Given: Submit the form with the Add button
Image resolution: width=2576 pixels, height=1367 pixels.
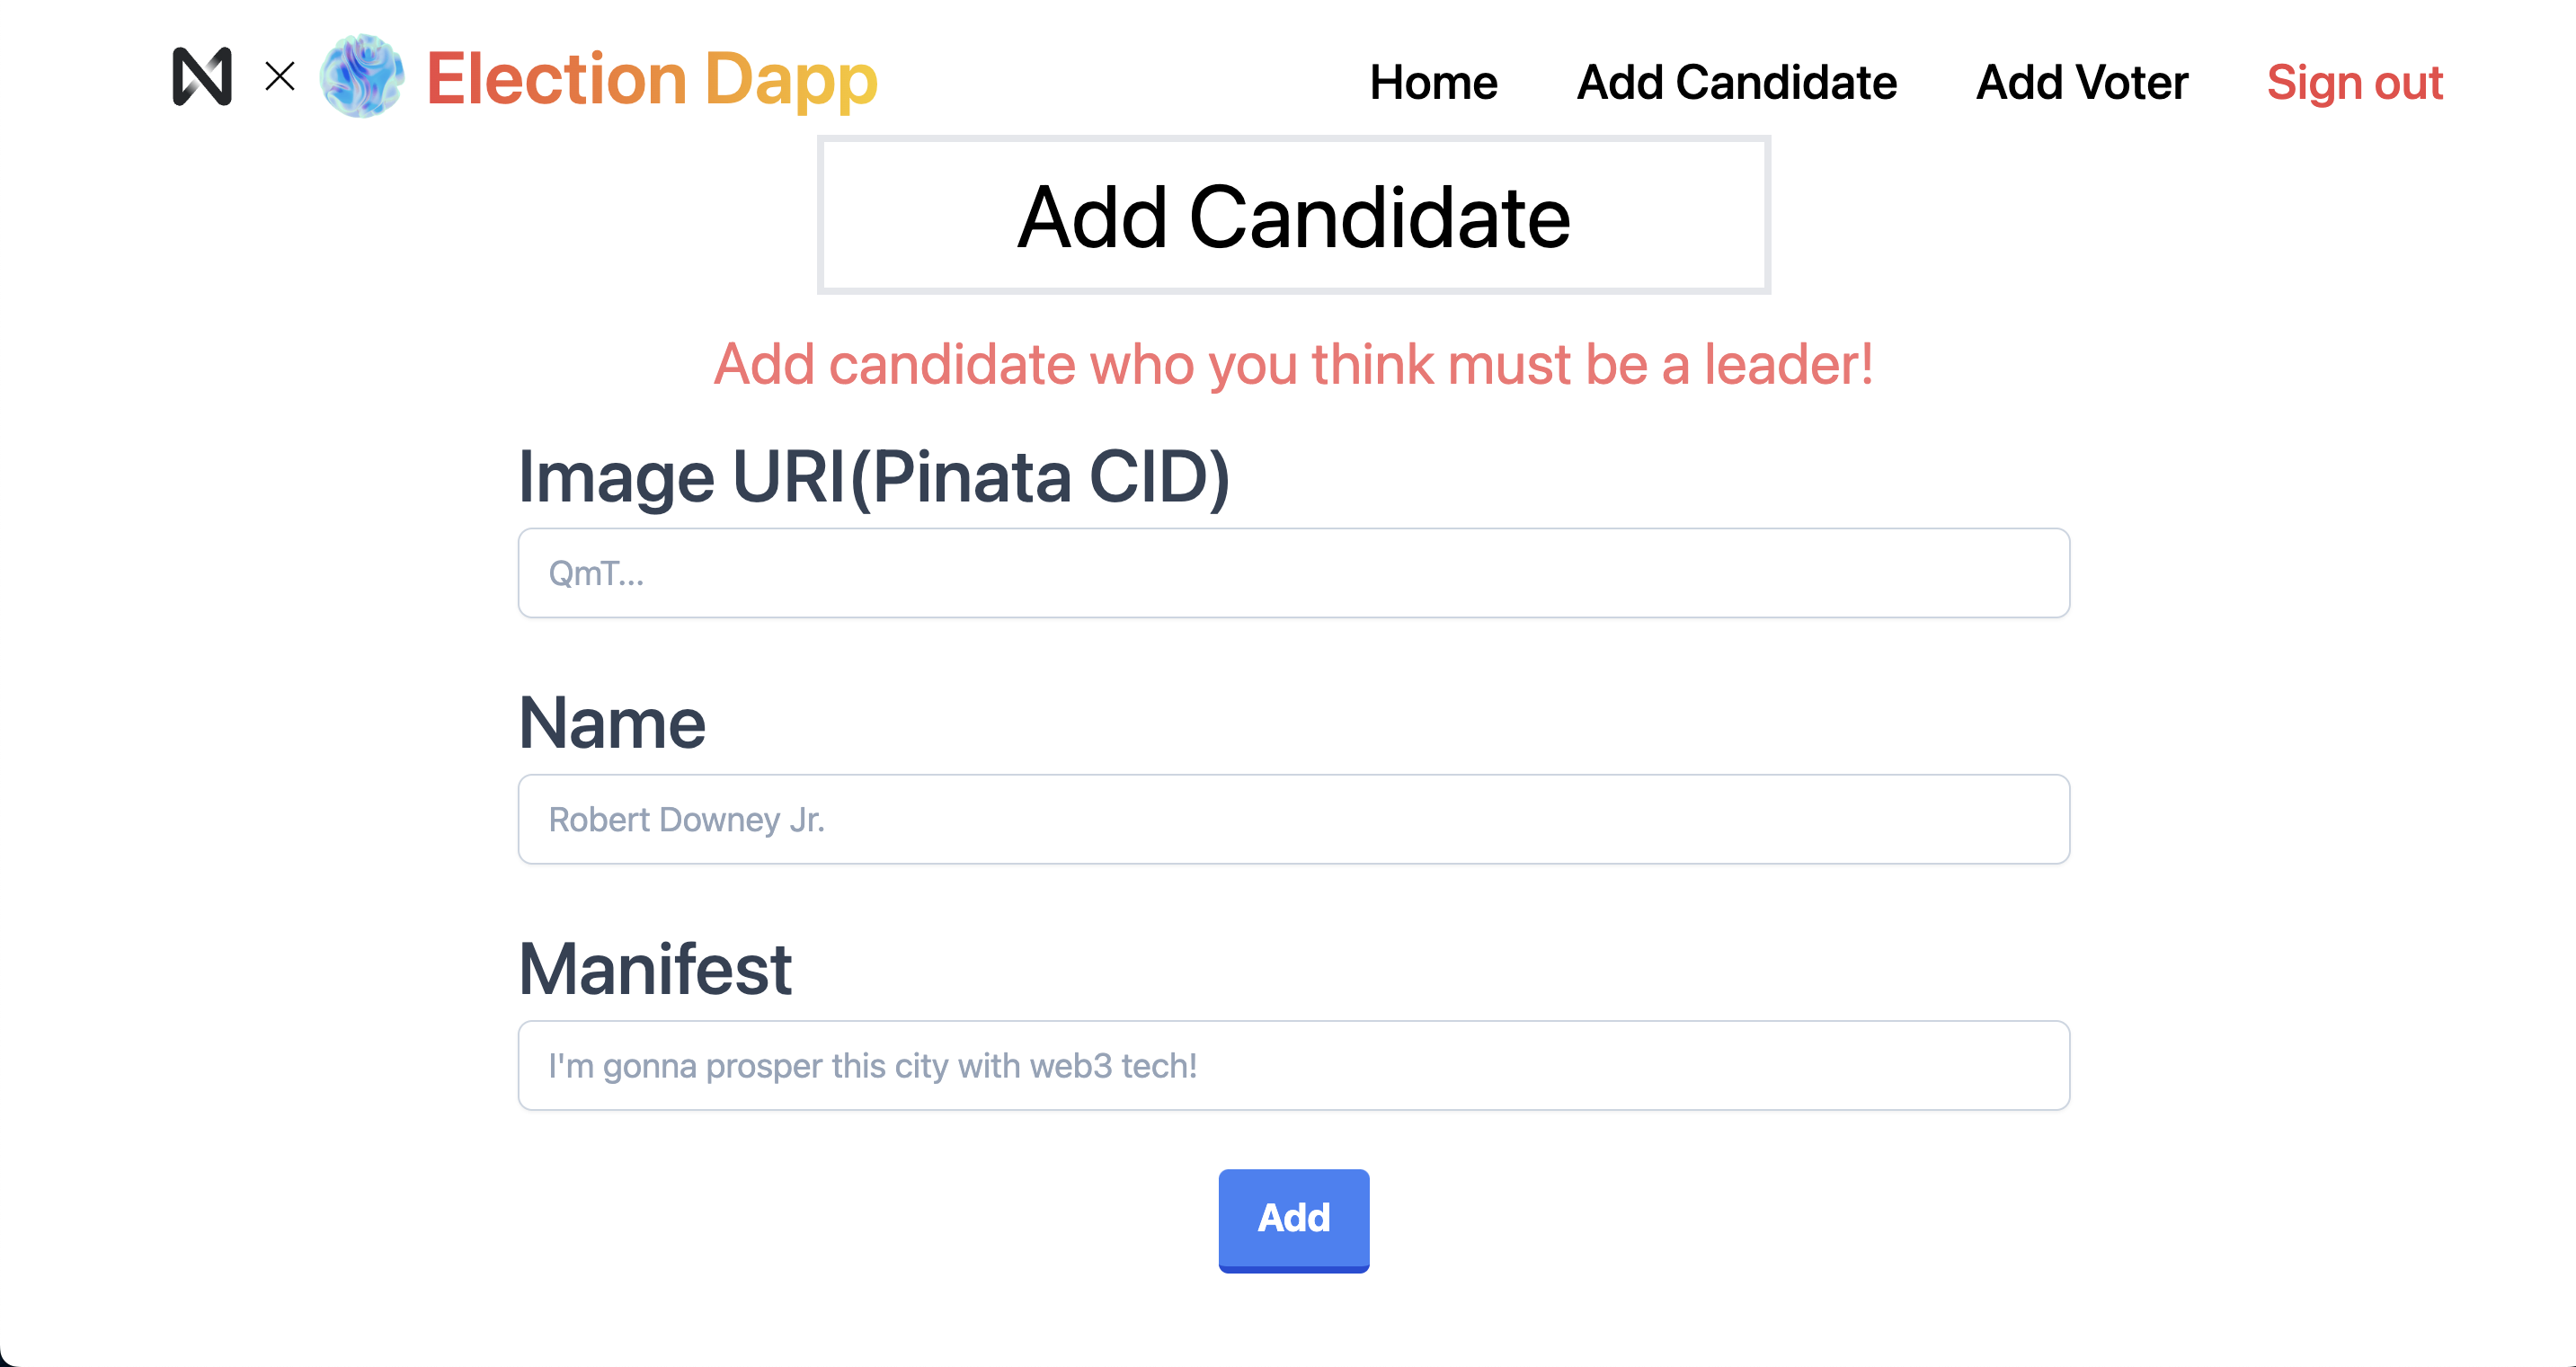Looking at the screenshot, I should coord(1294,1220).
